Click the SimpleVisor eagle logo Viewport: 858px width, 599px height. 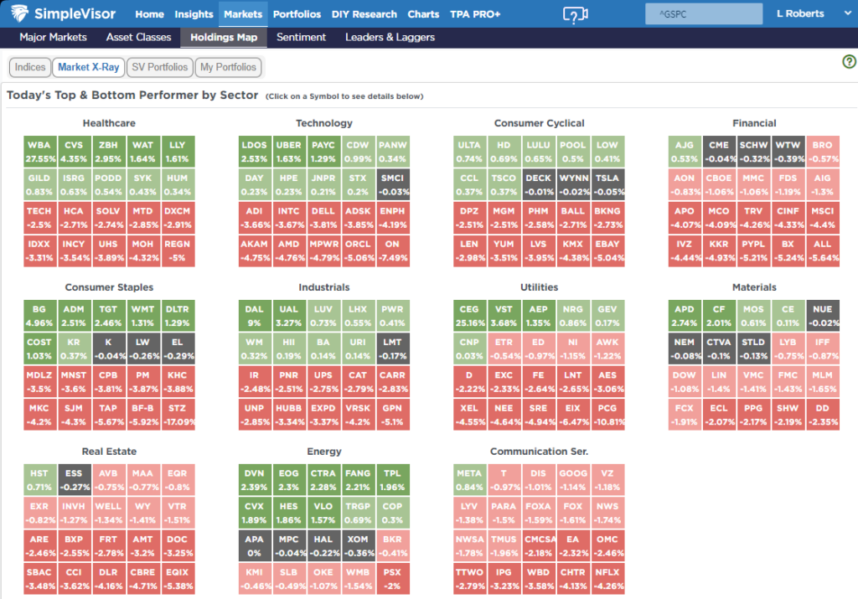pos(20,13)
